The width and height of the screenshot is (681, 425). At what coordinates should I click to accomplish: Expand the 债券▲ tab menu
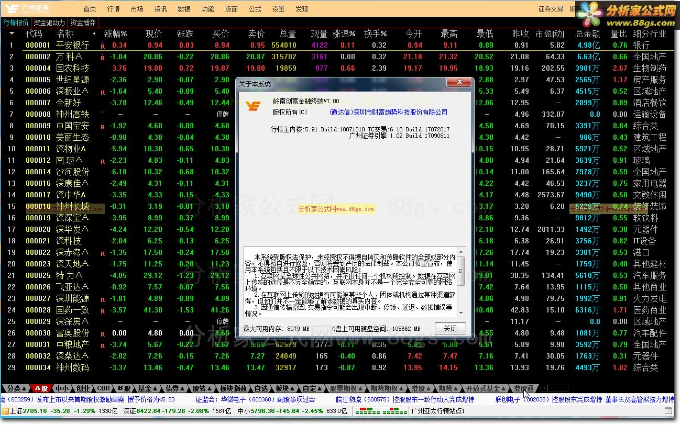(x=175, y=388)
